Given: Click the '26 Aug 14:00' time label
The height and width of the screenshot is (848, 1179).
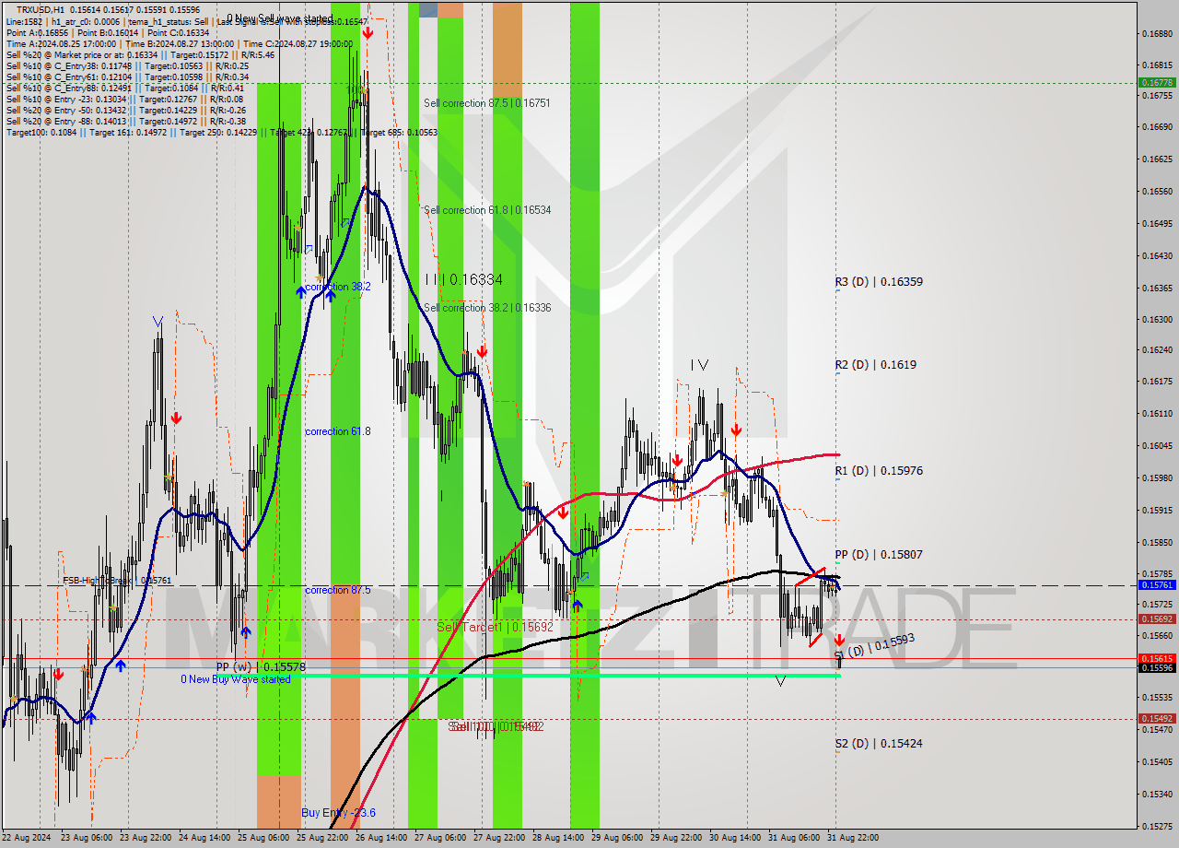Looking at the screenshot, I should [381, 838].
